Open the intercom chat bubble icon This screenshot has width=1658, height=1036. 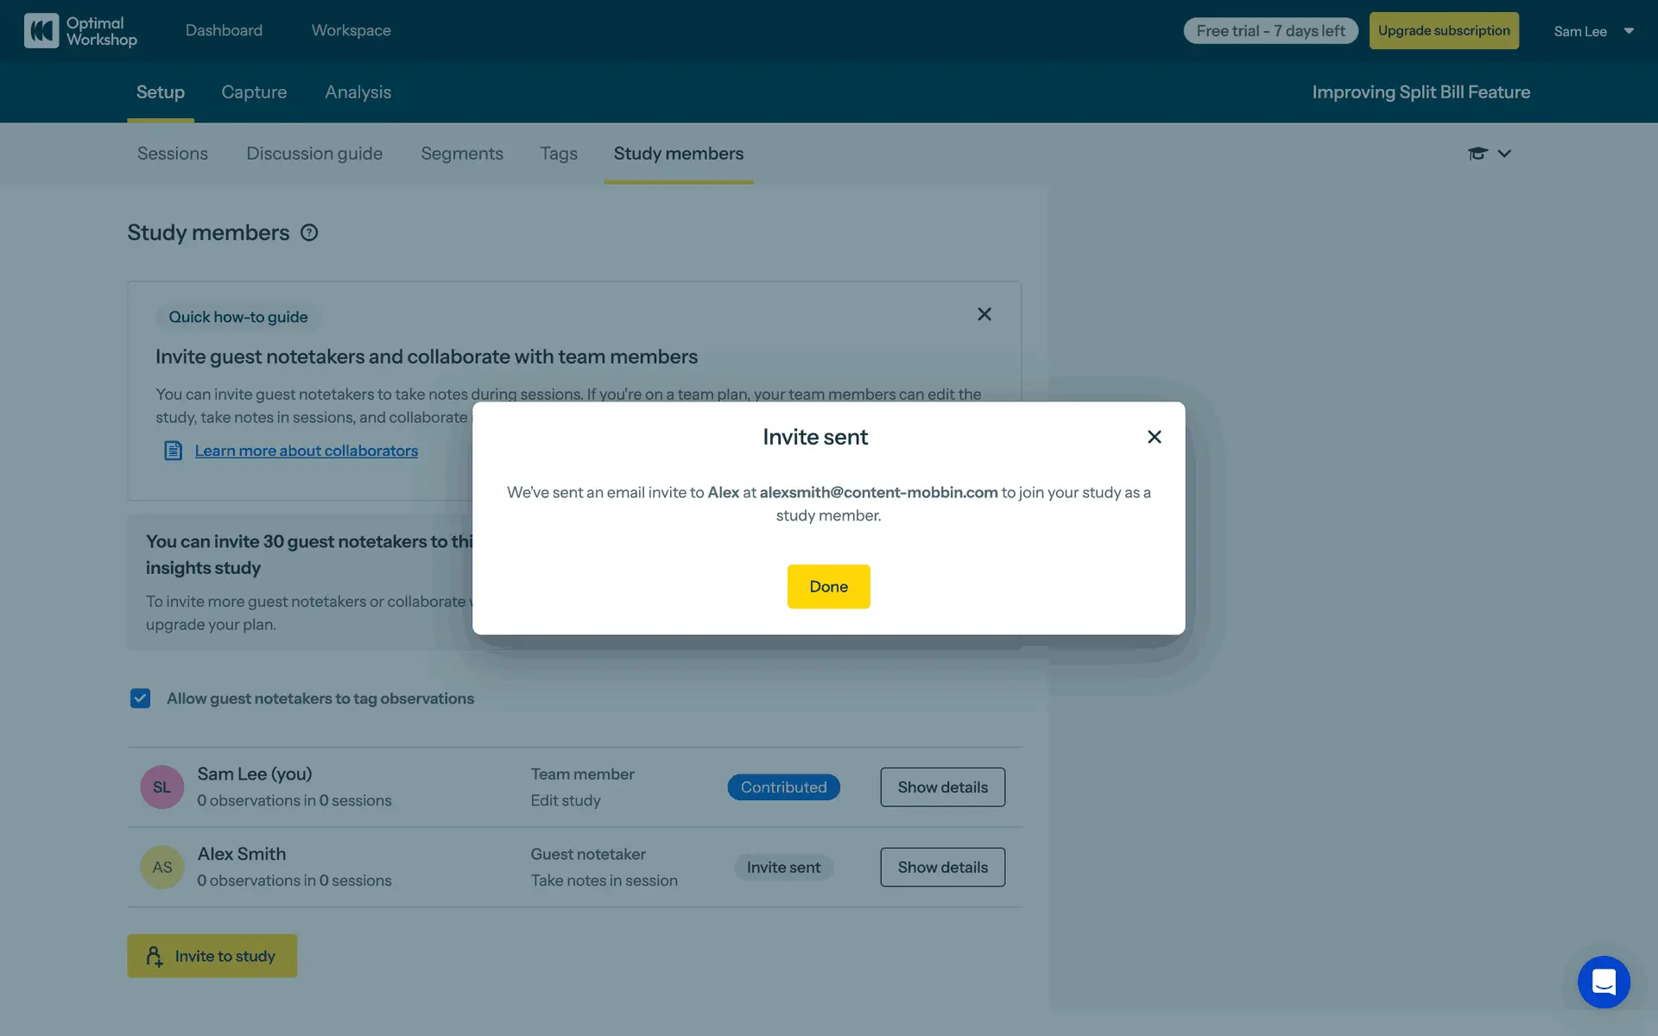pyautogui.click(x=1603, y=982)
